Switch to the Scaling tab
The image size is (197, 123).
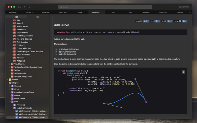tap(180, 12)
